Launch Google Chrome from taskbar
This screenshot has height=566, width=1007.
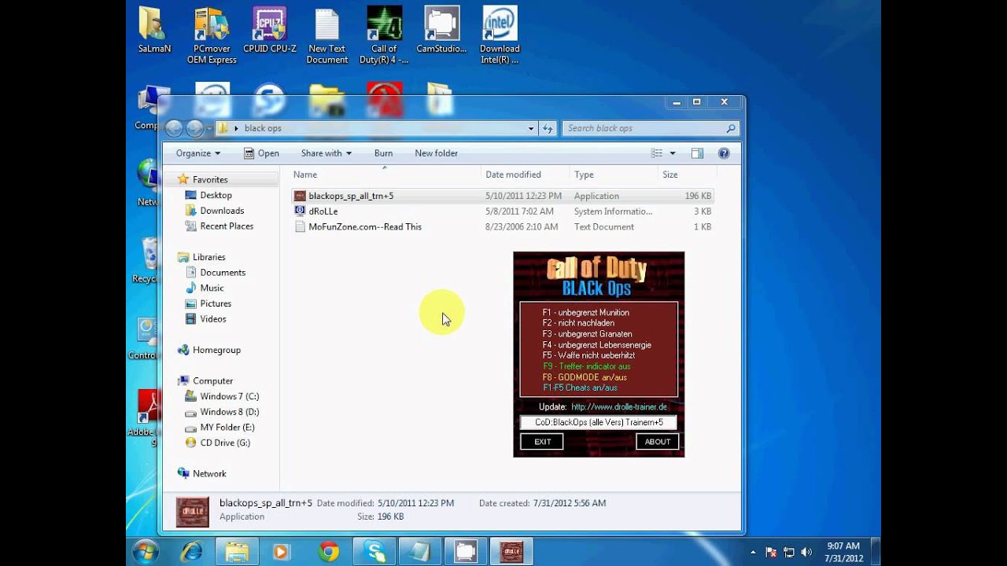click(329, 552)
